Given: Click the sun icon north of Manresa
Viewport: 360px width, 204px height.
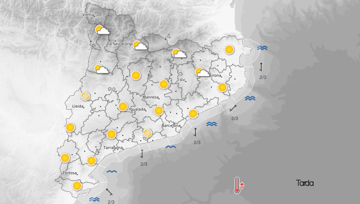Looking at the screenshot, I should (x=164, y=84).
